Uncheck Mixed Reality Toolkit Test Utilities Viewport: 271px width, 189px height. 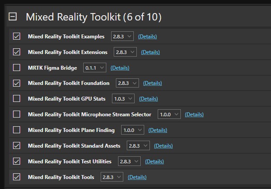(17, 162)
